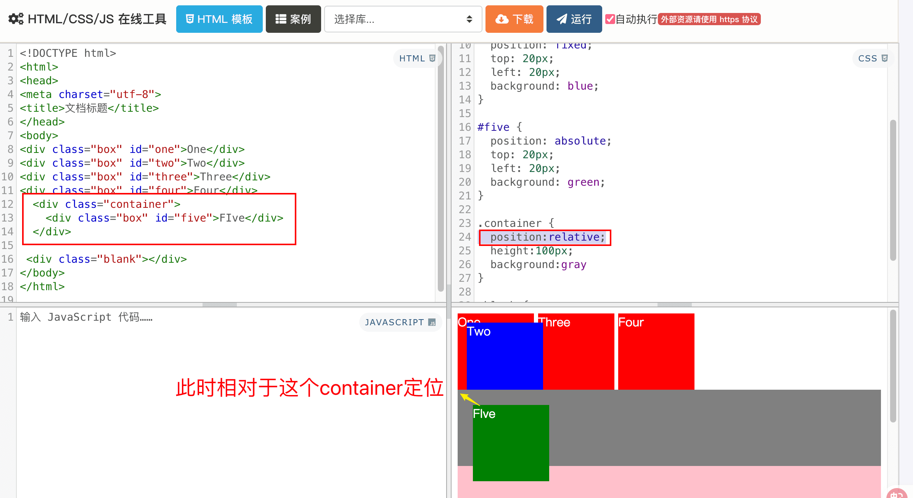Click the HTML5 icon in HTML 模板 button
Image resolution: width=913 pixels, height=498 pixels.
[190, 19]
